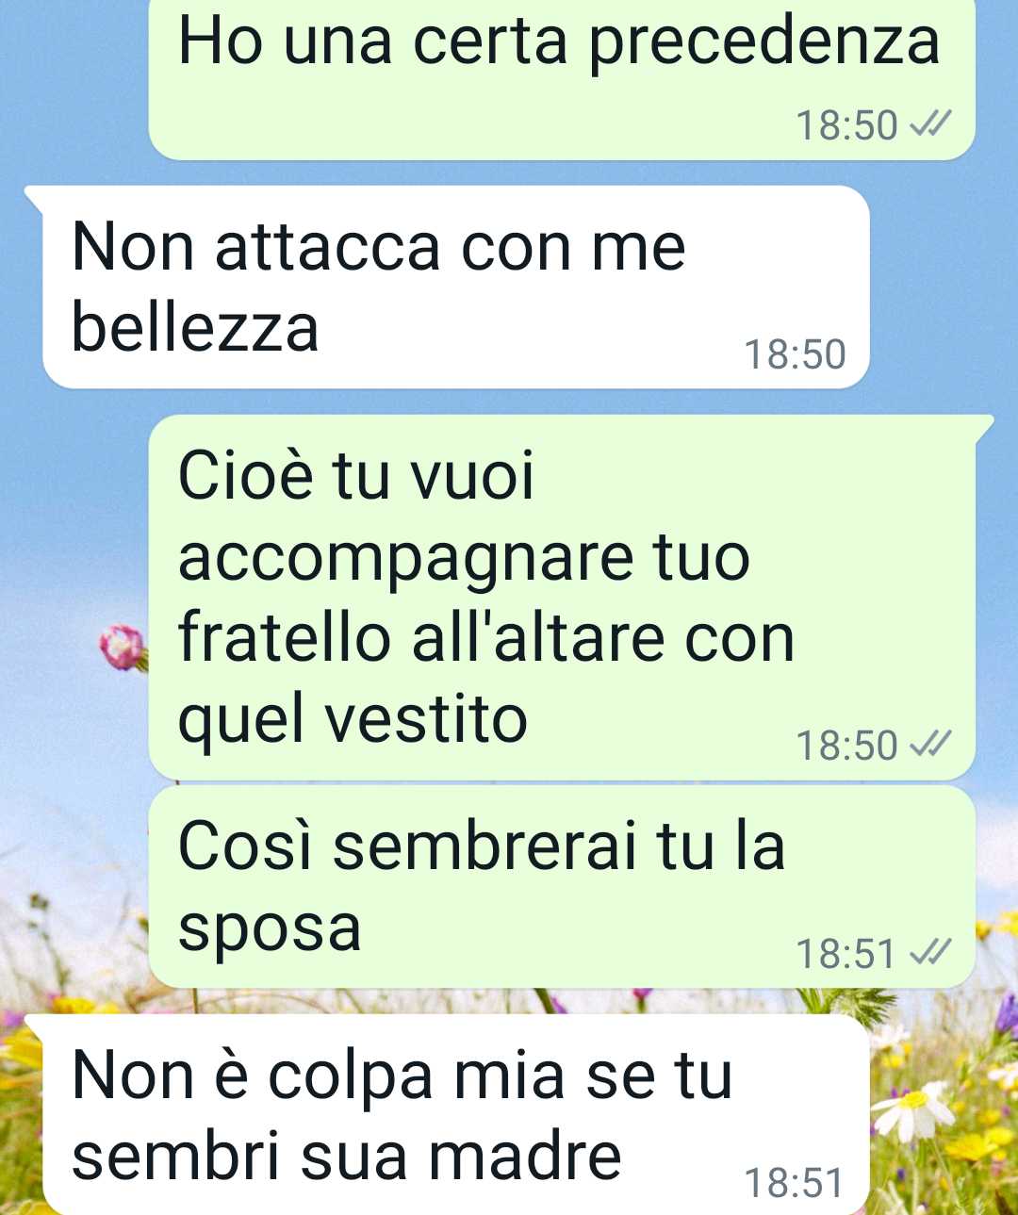1018x1215 pixels.
Task: Click the 18:50 timestamp in the "bellezza" bubble
Action: coord(795,354)
